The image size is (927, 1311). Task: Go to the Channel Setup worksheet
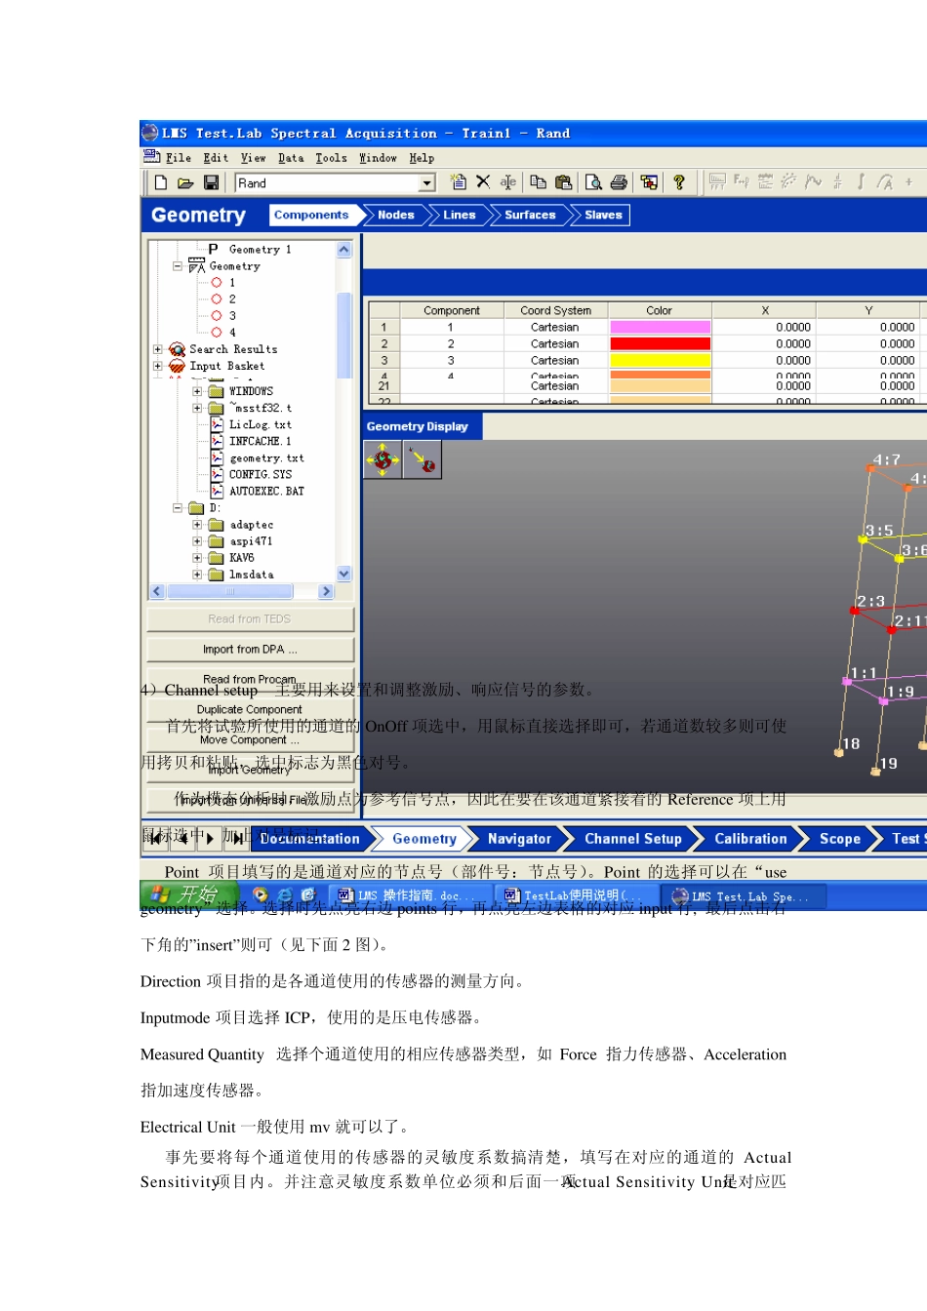click(x=633, y=838)
